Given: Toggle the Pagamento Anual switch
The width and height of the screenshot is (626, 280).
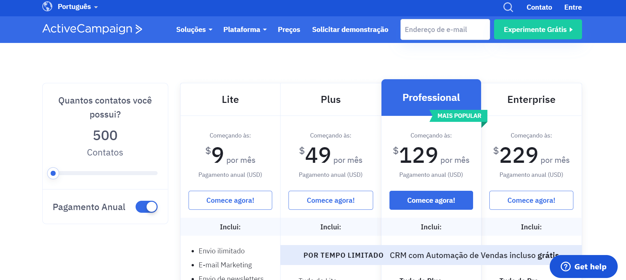Looking at the screenshot, I should pyautogui.click(x=147, y=207).
